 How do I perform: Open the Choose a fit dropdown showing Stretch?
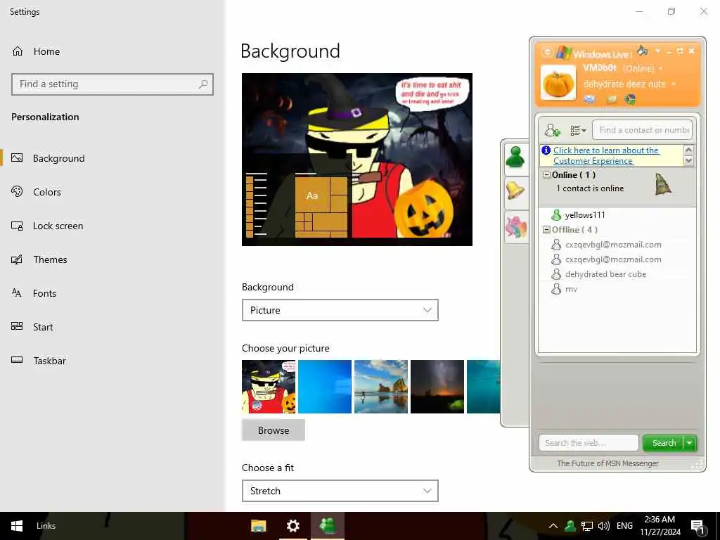340,491
